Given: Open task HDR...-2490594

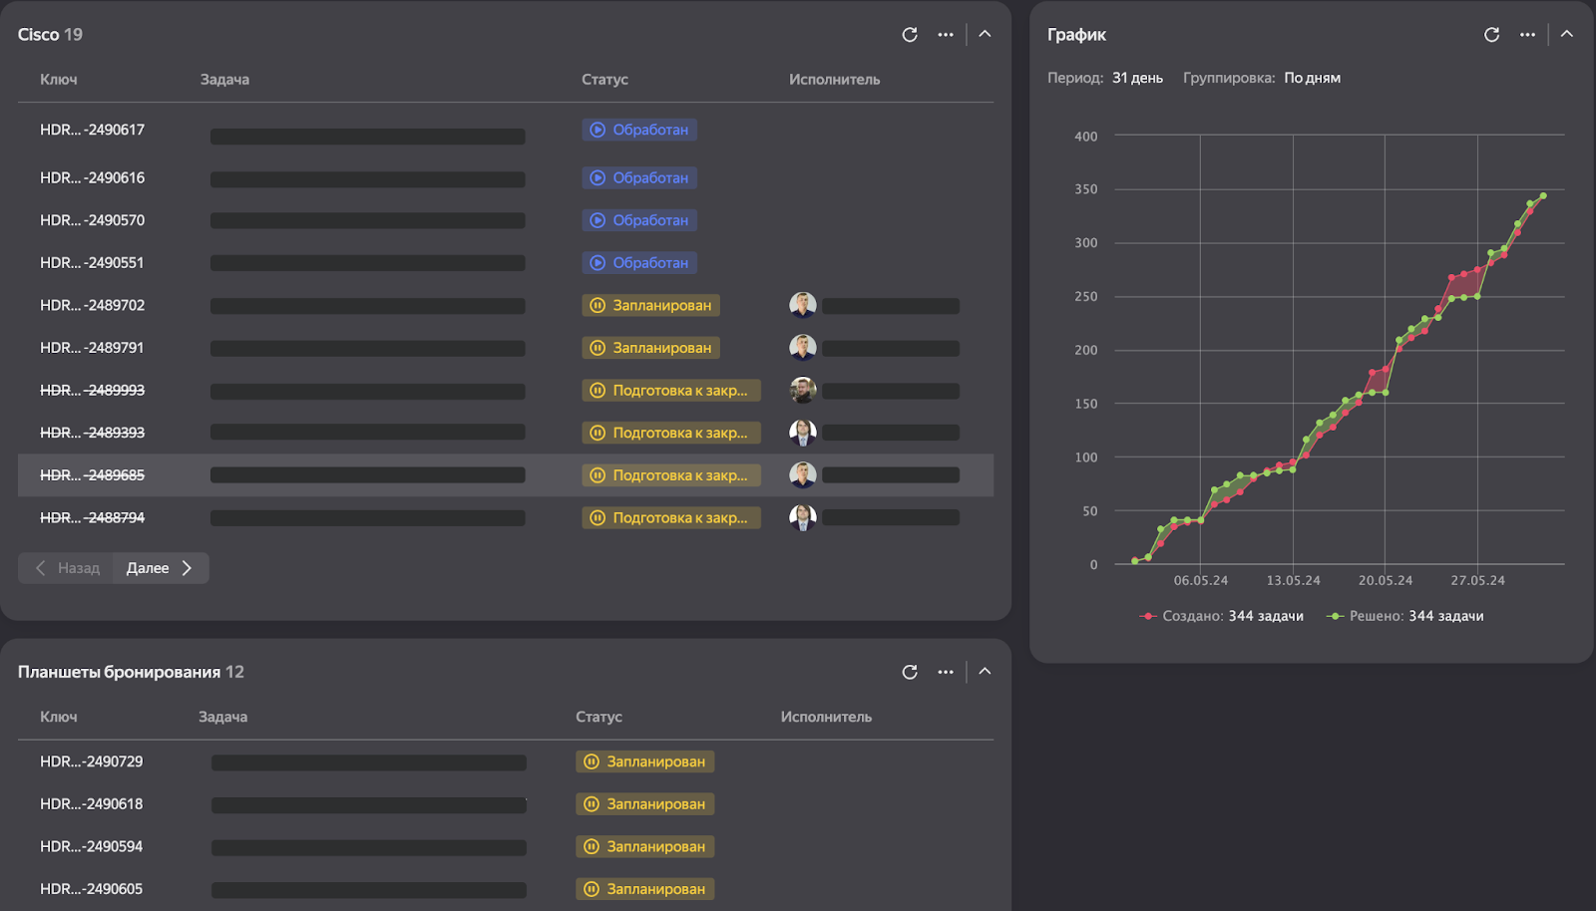Looking at the screenshot, I should coord(92,847).
